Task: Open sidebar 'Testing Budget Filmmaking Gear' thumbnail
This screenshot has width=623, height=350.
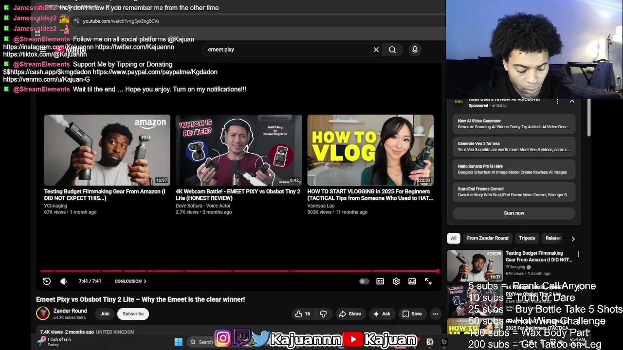Action: (x=475, y=265)
